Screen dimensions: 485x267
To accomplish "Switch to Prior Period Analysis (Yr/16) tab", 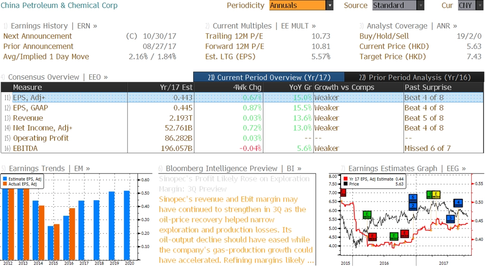I will 414,77.
